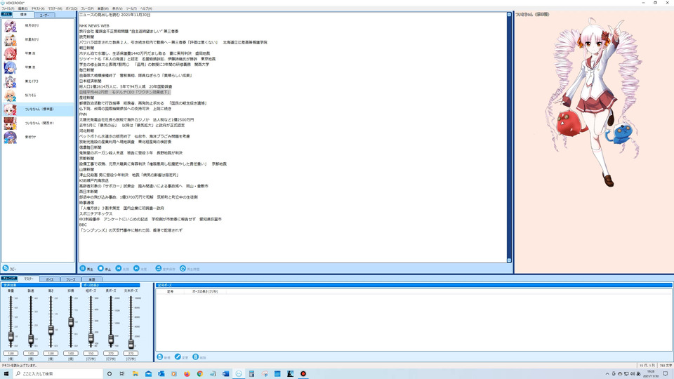Viewport: 674px width, 379px height.
Task: Open Chrome from the taskbar
Action: click(200, 374)
